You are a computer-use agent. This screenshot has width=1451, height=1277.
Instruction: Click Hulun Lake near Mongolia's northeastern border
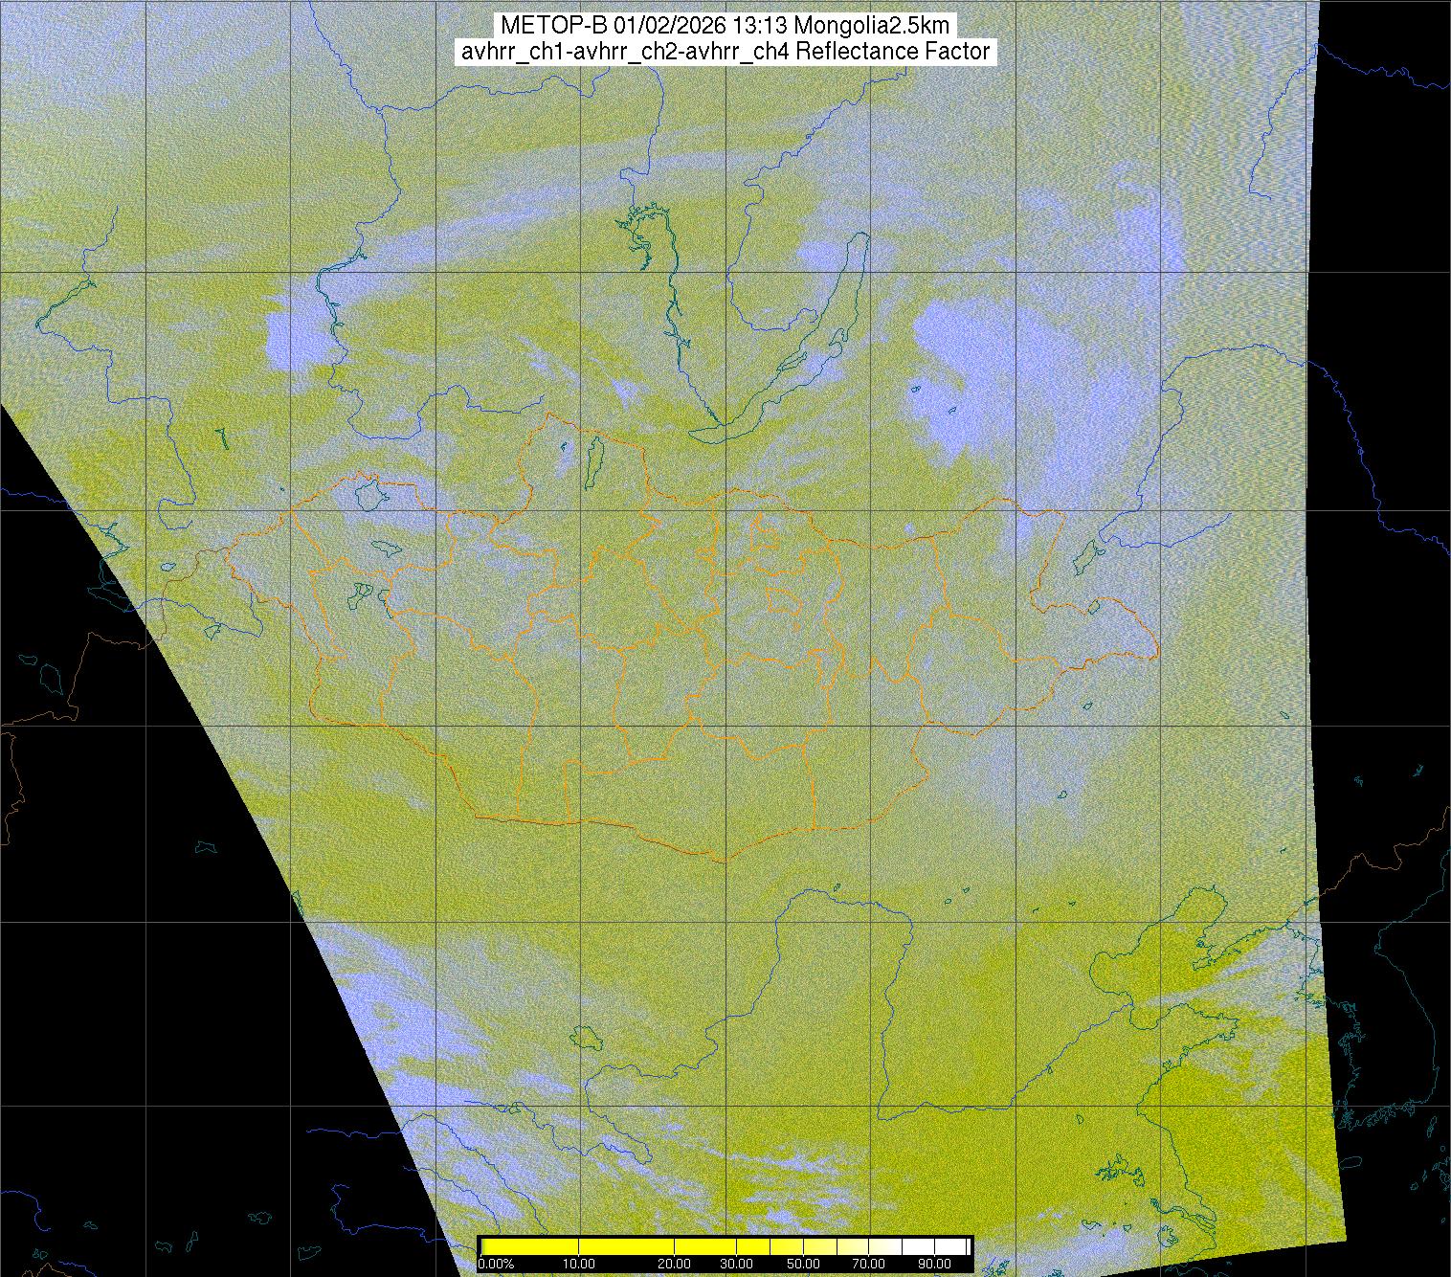click(x=1085, y=554)
